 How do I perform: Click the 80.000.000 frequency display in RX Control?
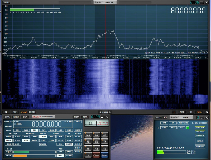(x=47, y=124)
